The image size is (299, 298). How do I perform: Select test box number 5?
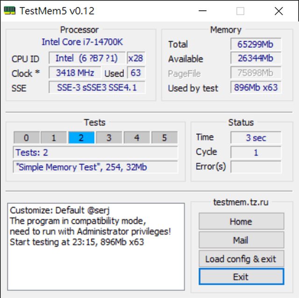(x=164, y=138)
